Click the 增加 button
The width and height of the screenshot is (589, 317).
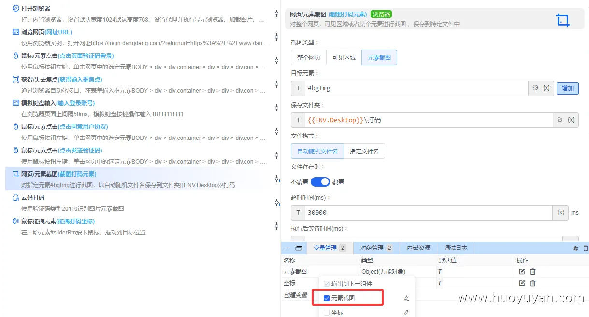568,88
